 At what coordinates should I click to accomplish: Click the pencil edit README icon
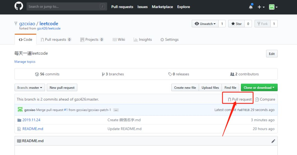(x=273, y=141)
